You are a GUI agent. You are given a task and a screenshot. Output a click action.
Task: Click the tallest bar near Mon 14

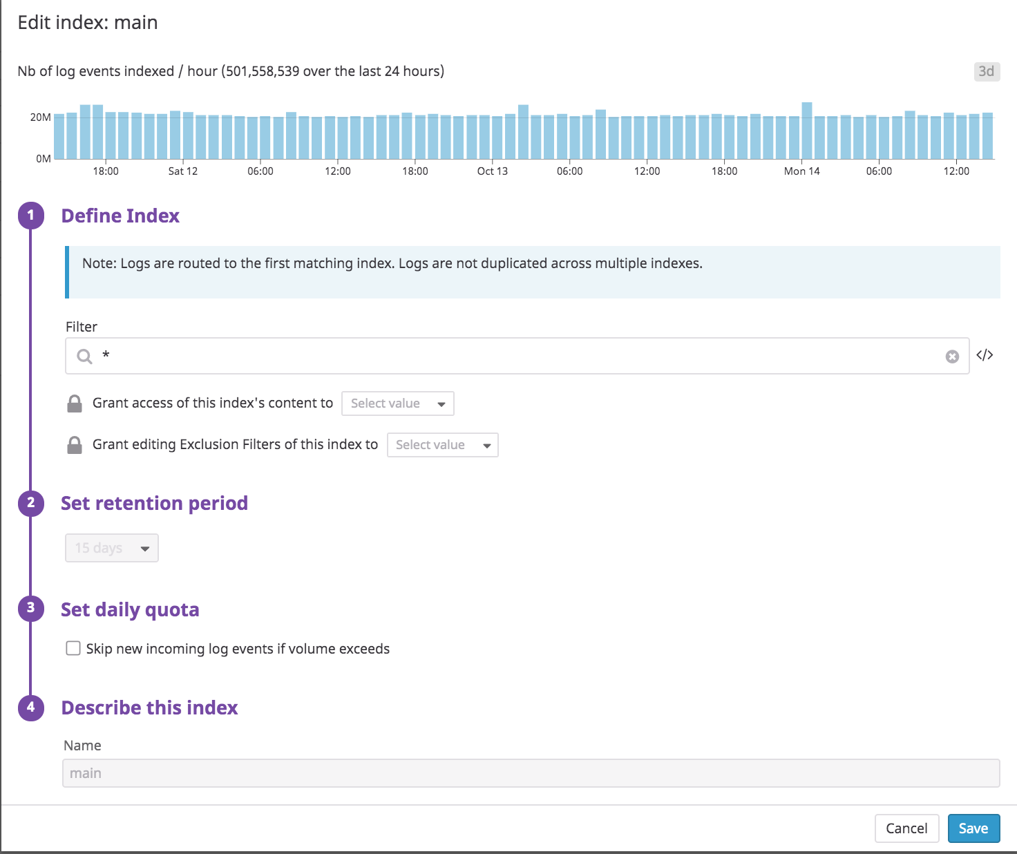(x=807, y=131)
